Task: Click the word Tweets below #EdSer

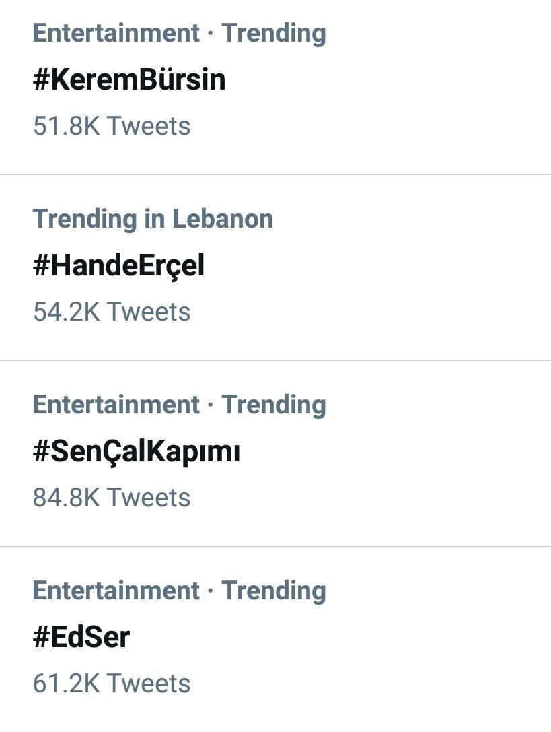Action: click(x=149, y=684)
